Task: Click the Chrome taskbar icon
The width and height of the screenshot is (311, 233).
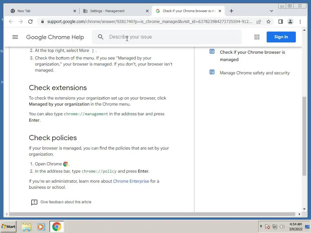Action: pyautogui.click(x=57, y=227)
